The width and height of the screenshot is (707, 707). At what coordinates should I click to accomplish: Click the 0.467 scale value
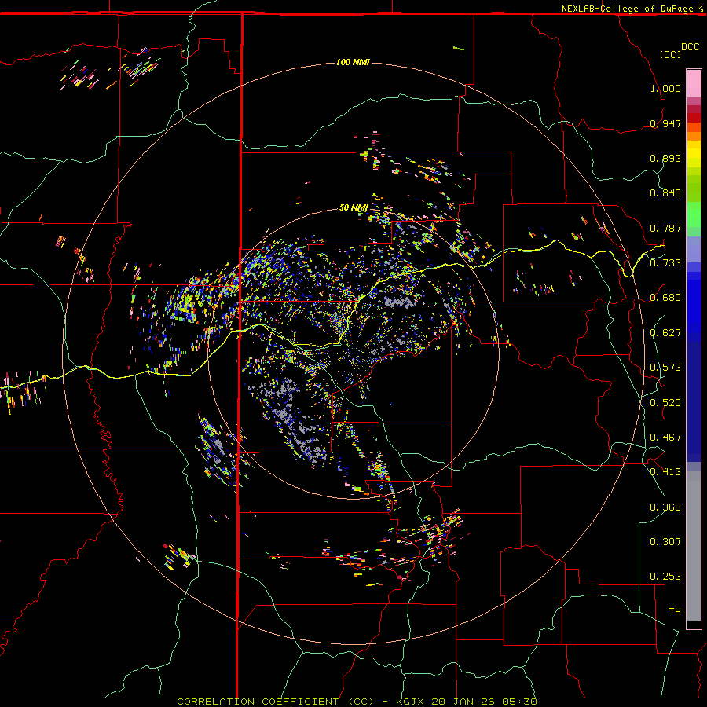pos(665,438)
